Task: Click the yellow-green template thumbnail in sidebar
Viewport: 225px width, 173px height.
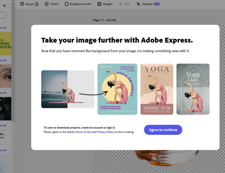Action: [5, 44]
